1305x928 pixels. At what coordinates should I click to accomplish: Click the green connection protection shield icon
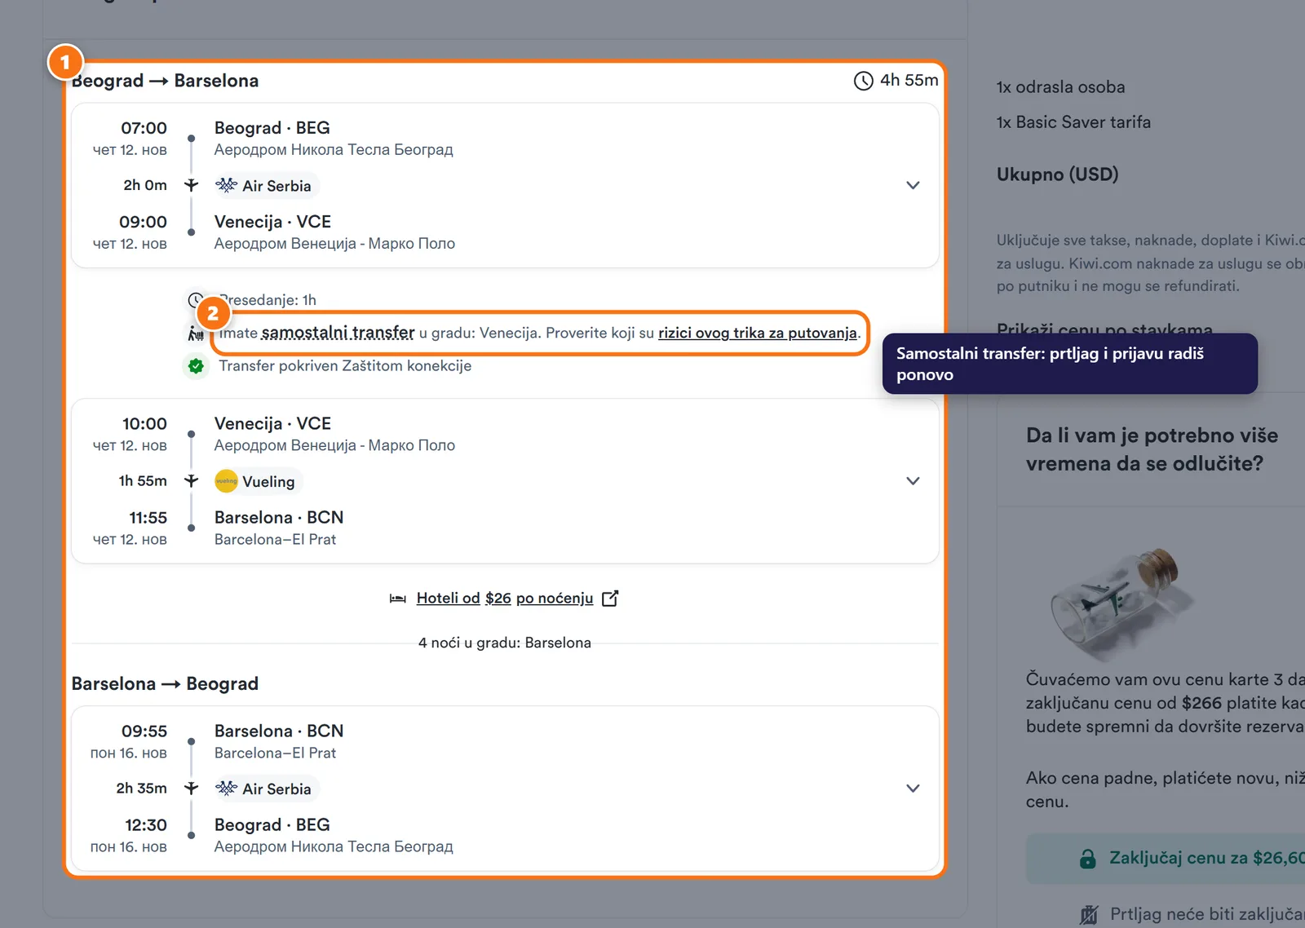(x=196, y=366)
